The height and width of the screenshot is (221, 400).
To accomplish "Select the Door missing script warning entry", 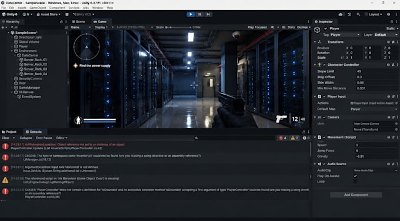I will (x=156, y=180).
